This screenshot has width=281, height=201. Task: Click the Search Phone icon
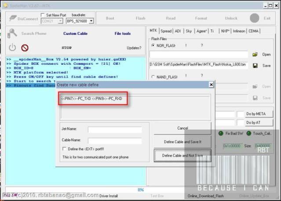(12, 33)
